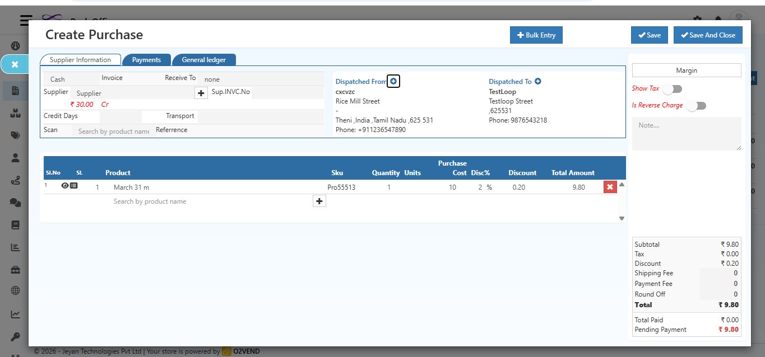
Task: Select the Orders document icon in the sidebar
Action: [x=15, y=91]
